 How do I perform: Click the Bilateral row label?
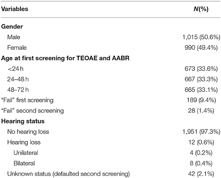coord(24,163)
